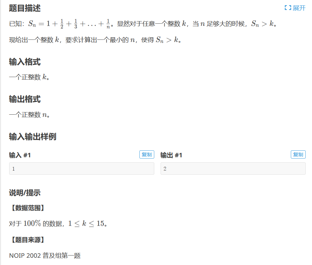
Task: Click the sentence about computing minimal n
Action: [95, 40]
